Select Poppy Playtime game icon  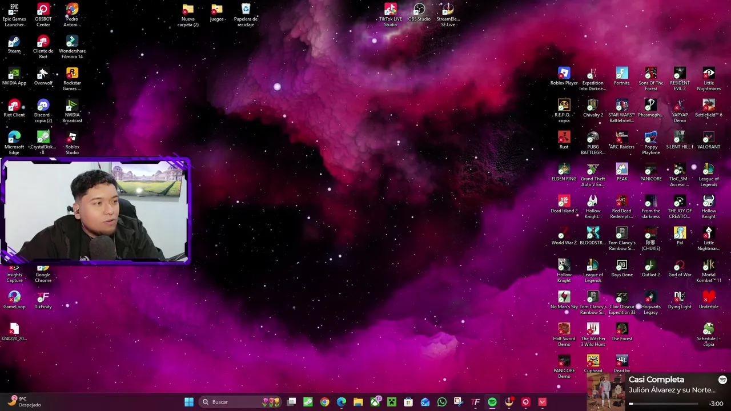[x=651, y=143]
